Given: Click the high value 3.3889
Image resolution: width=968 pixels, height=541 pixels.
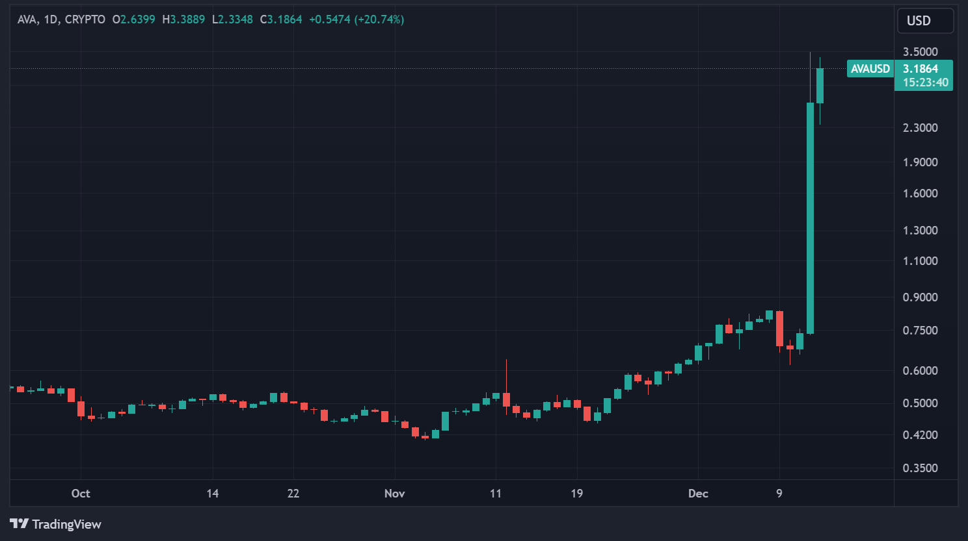Looking at the screenshot, I should click(x=187, y=19).
